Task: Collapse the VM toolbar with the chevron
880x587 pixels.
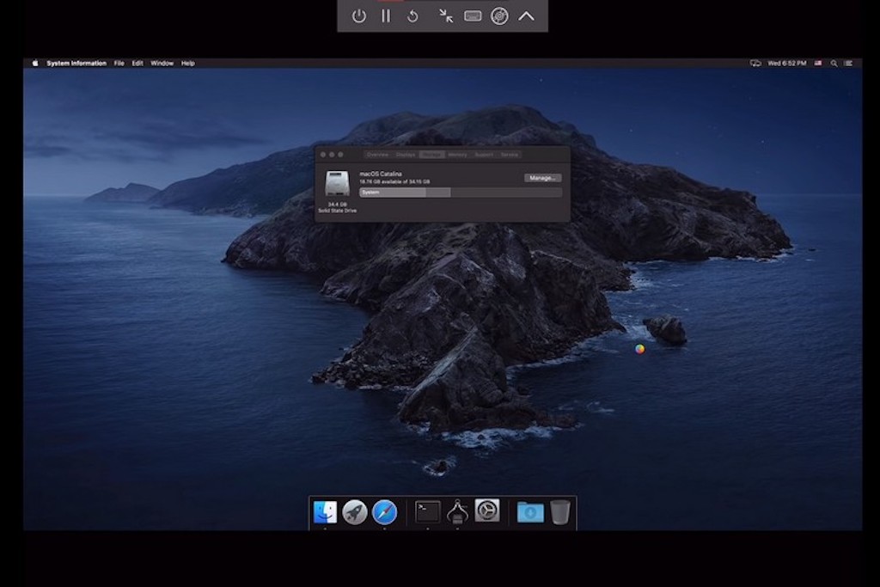Action: tap(526, 15)
